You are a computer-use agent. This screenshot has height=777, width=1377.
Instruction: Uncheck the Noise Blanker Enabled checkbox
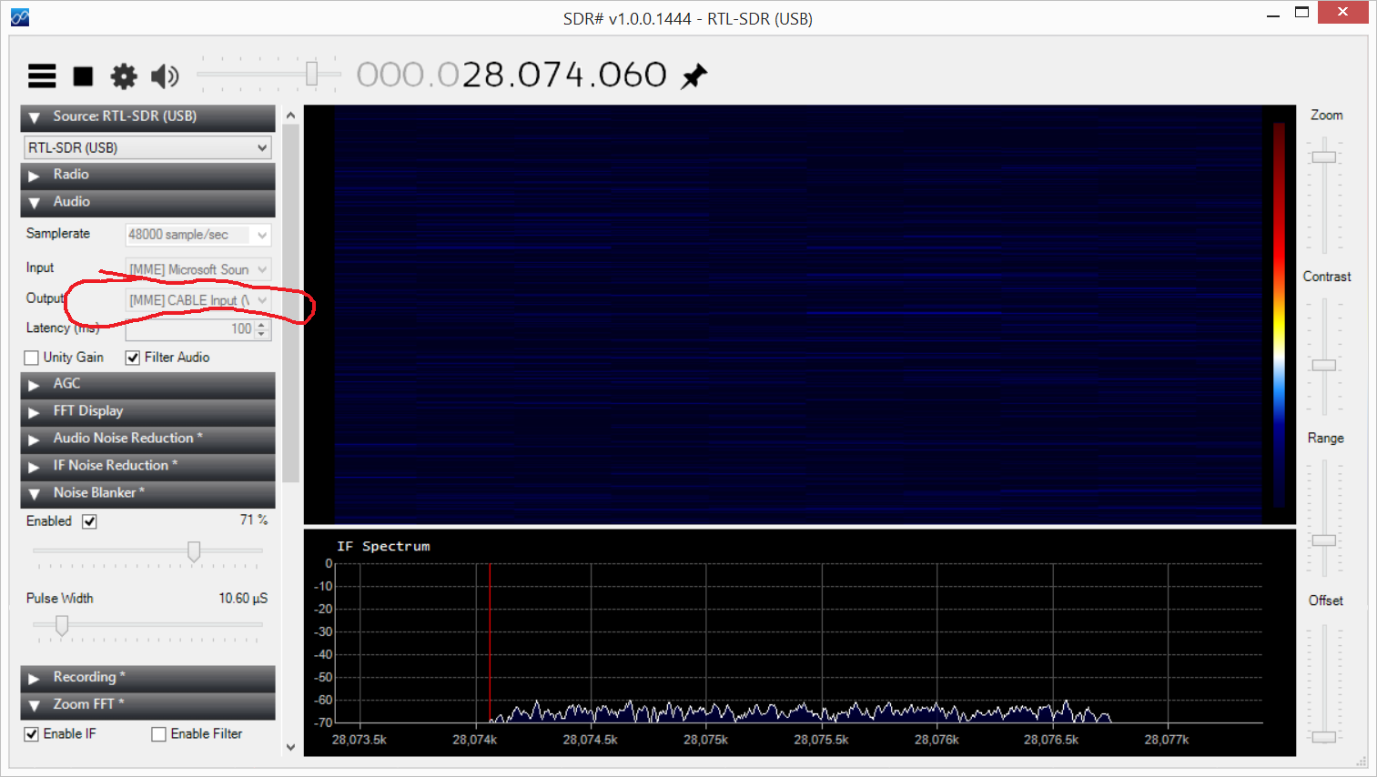pyautogui.click(x=89, y=521)
